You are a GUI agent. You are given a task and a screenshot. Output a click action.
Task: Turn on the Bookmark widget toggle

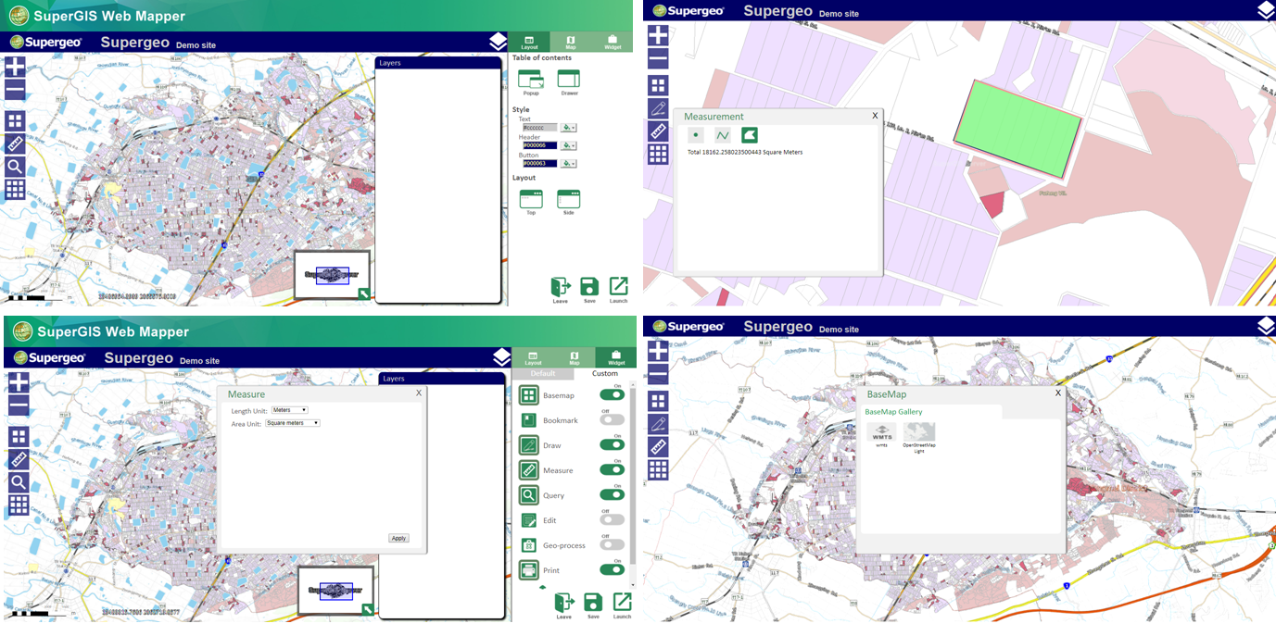point(612,420)
